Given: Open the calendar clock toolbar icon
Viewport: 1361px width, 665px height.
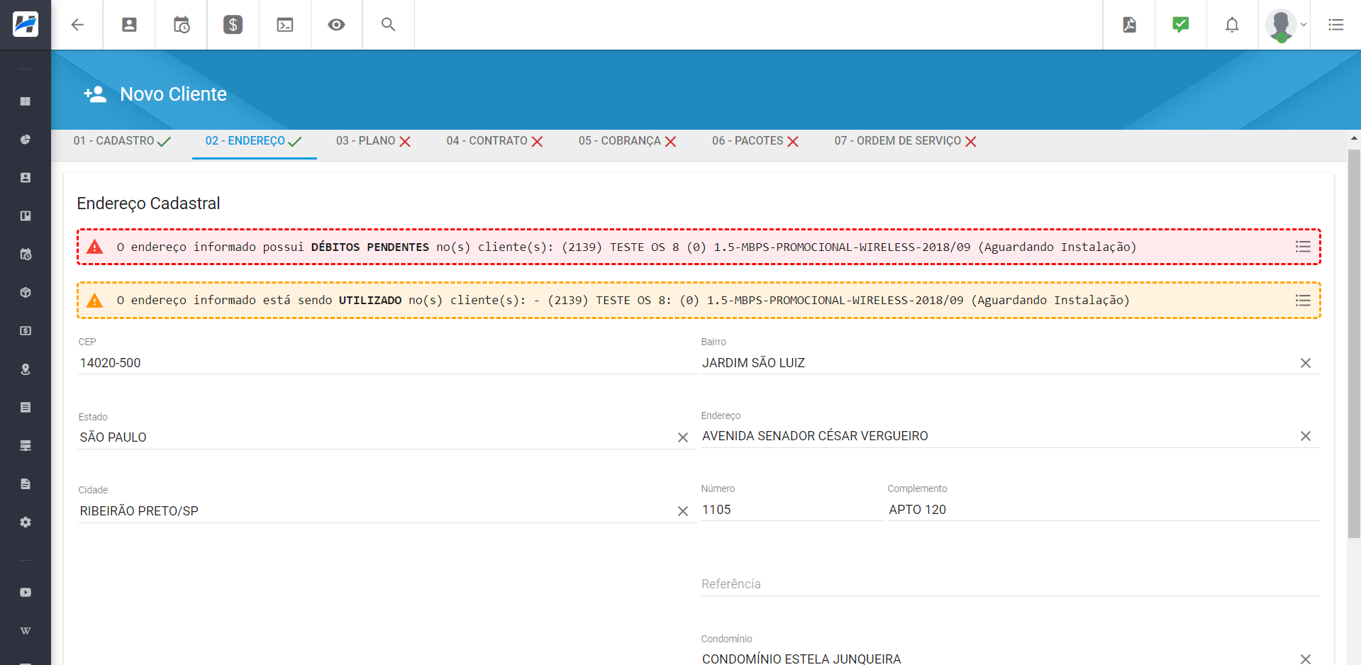Looking at the screenshot, I should point(182,25).
